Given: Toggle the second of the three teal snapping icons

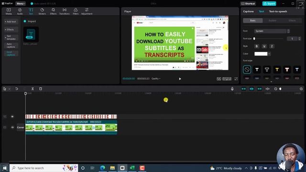Looking at the screenshot, I should [251, 89].
